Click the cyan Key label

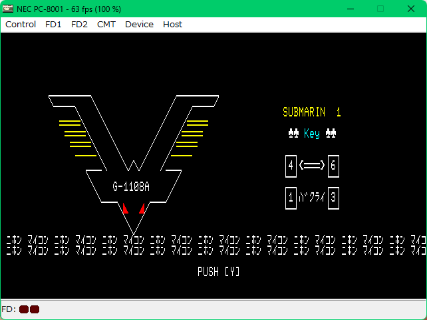312,134
